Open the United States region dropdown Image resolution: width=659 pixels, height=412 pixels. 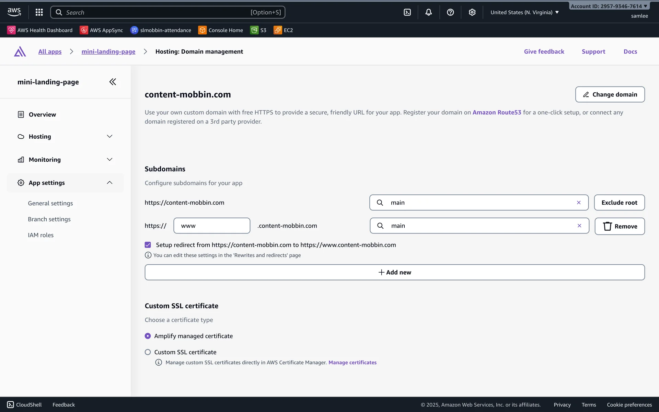click(524, 12)
